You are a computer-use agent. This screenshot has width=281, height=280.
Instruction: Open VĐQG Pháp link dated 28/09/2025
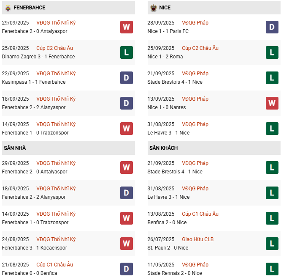click(195, 23)
